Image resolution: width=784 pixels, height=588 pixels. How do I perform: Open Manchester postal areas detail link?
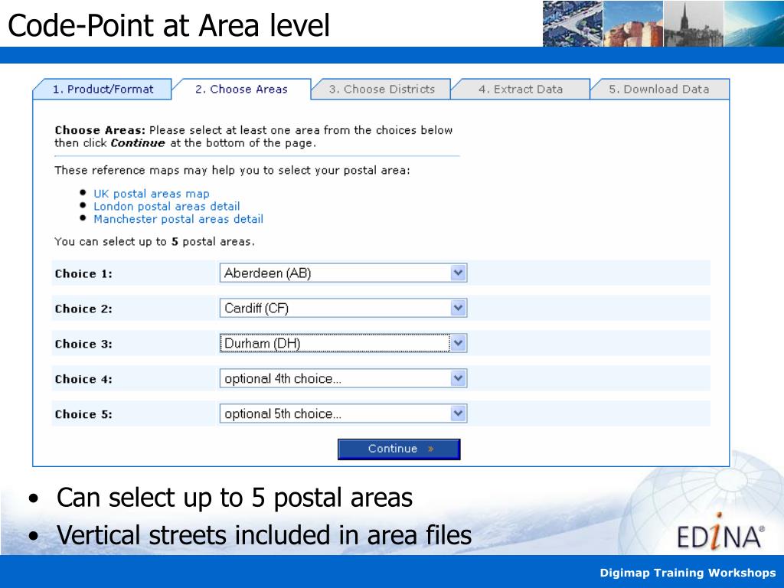(x=178, y=219)
